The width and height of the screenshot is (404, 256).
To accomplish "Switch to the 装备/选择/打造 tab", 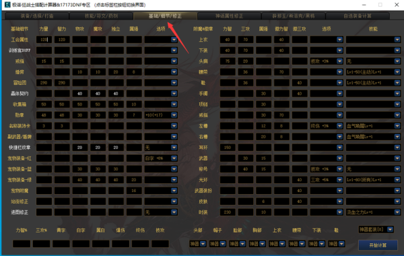I will [x=37, y=16].
